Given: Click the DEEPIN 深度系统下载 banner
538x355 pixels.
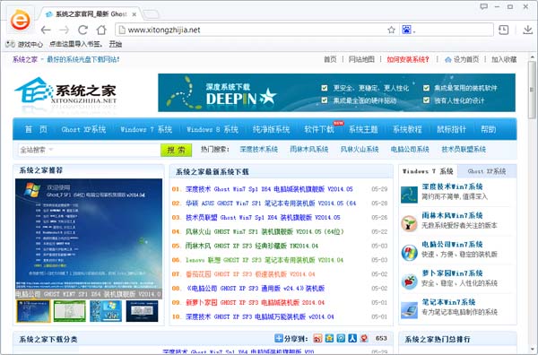Looking at the screenshot, I should point(336,92).
